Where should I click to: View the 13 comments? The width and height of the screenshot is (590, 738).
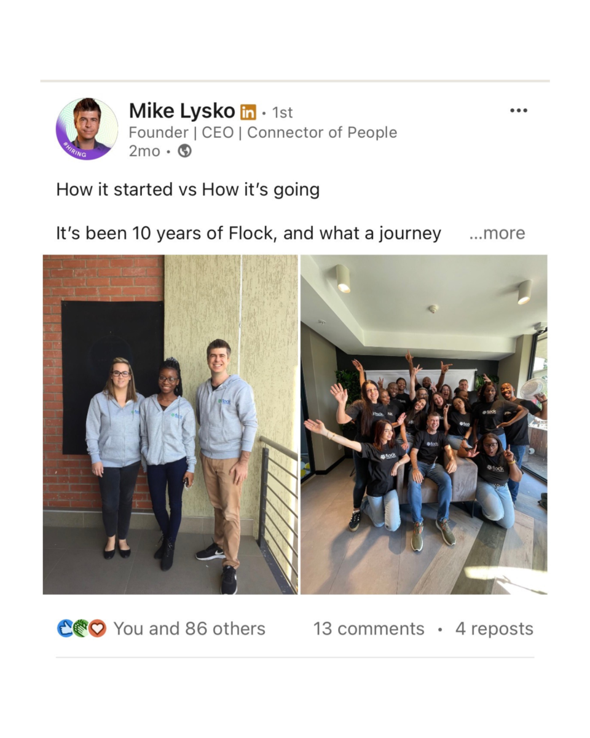click(x=369, y=629)
